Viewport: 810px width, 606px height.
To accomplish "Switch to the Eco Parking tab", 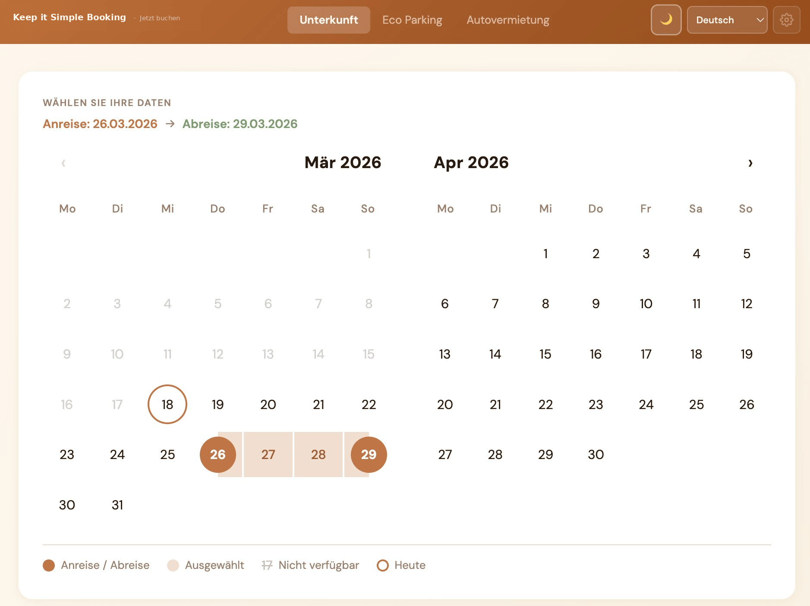I will coord(413,20).
